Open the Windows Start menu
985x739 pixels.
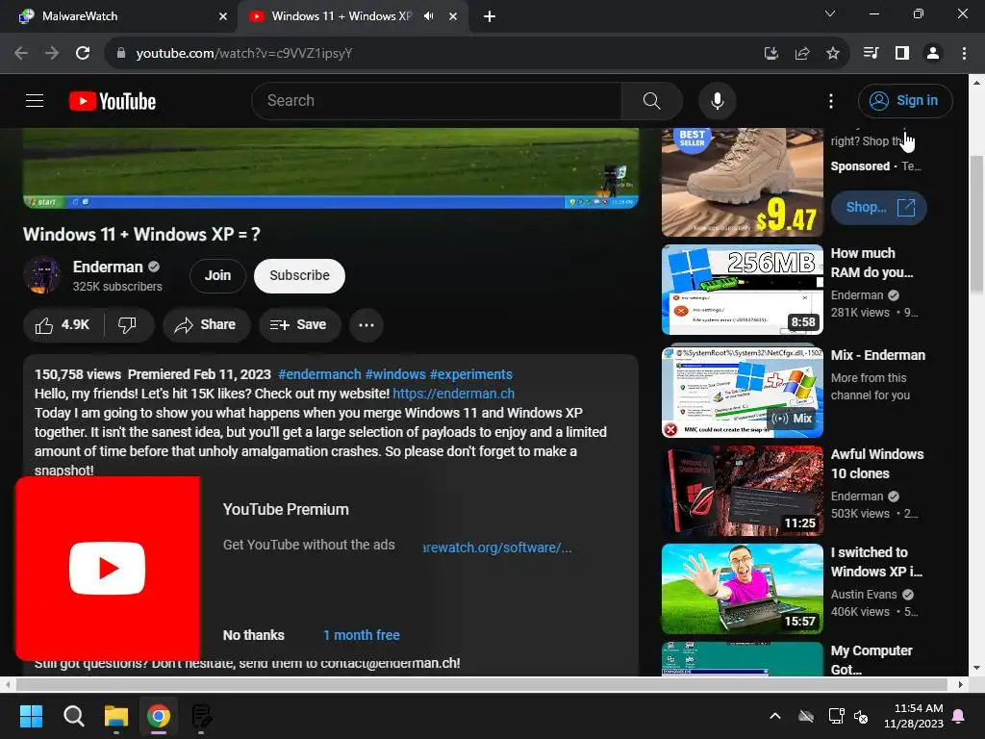point(31,716)
